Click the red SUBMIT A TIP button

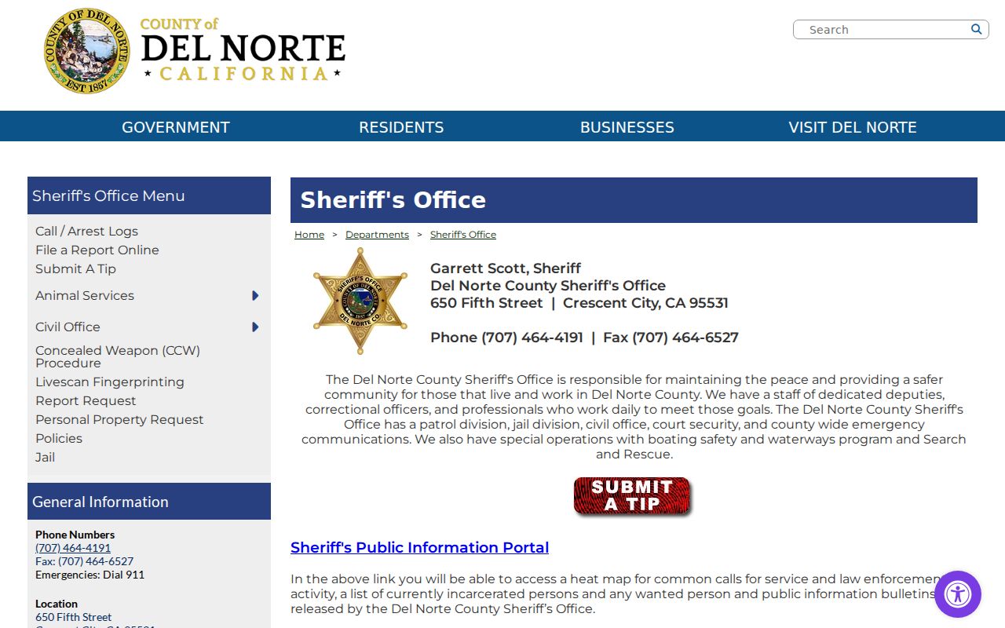coord(632,496)
